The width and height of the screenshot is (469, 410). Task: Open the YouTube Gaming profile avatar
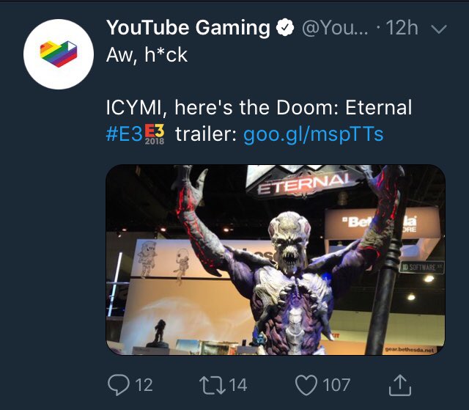click(x=59, y=54)
